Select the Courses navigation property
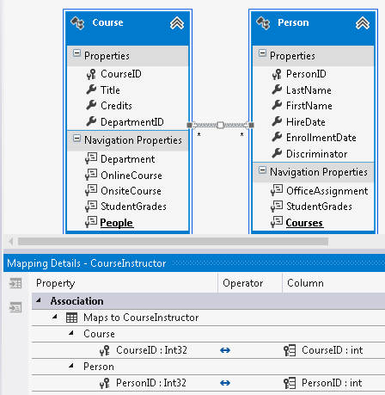The height and width of the screenshot is (395, 385). pyautogui.click(x=304, y=223)
